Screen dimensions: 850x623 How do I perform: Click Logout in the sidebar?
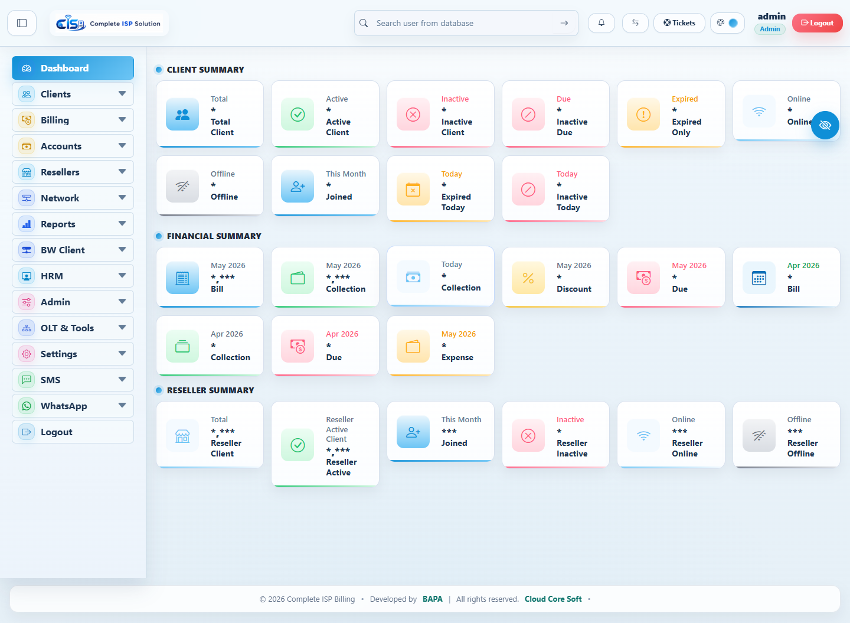(73, 432)
